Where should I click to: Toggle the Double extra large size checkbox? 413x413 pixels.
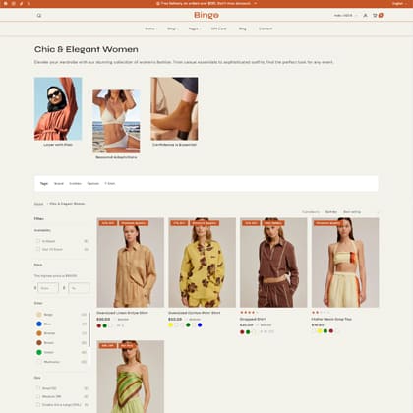38,405
